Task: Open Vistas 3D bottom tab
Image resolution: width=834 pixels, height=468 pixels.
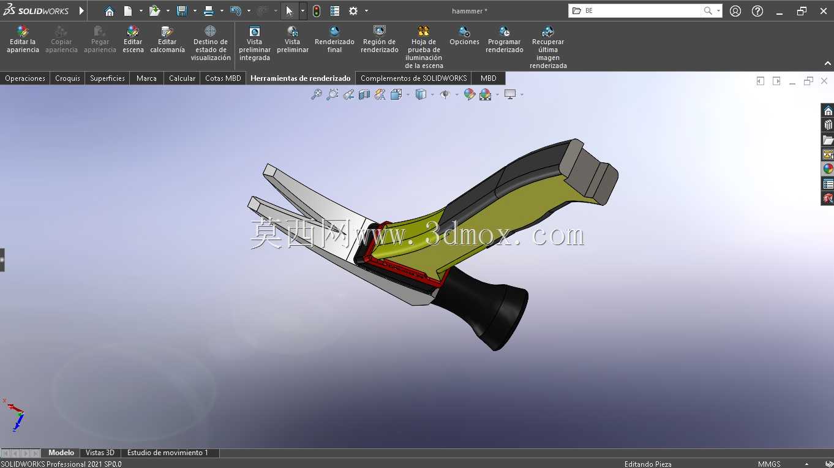Action: (x=100, y=453)
